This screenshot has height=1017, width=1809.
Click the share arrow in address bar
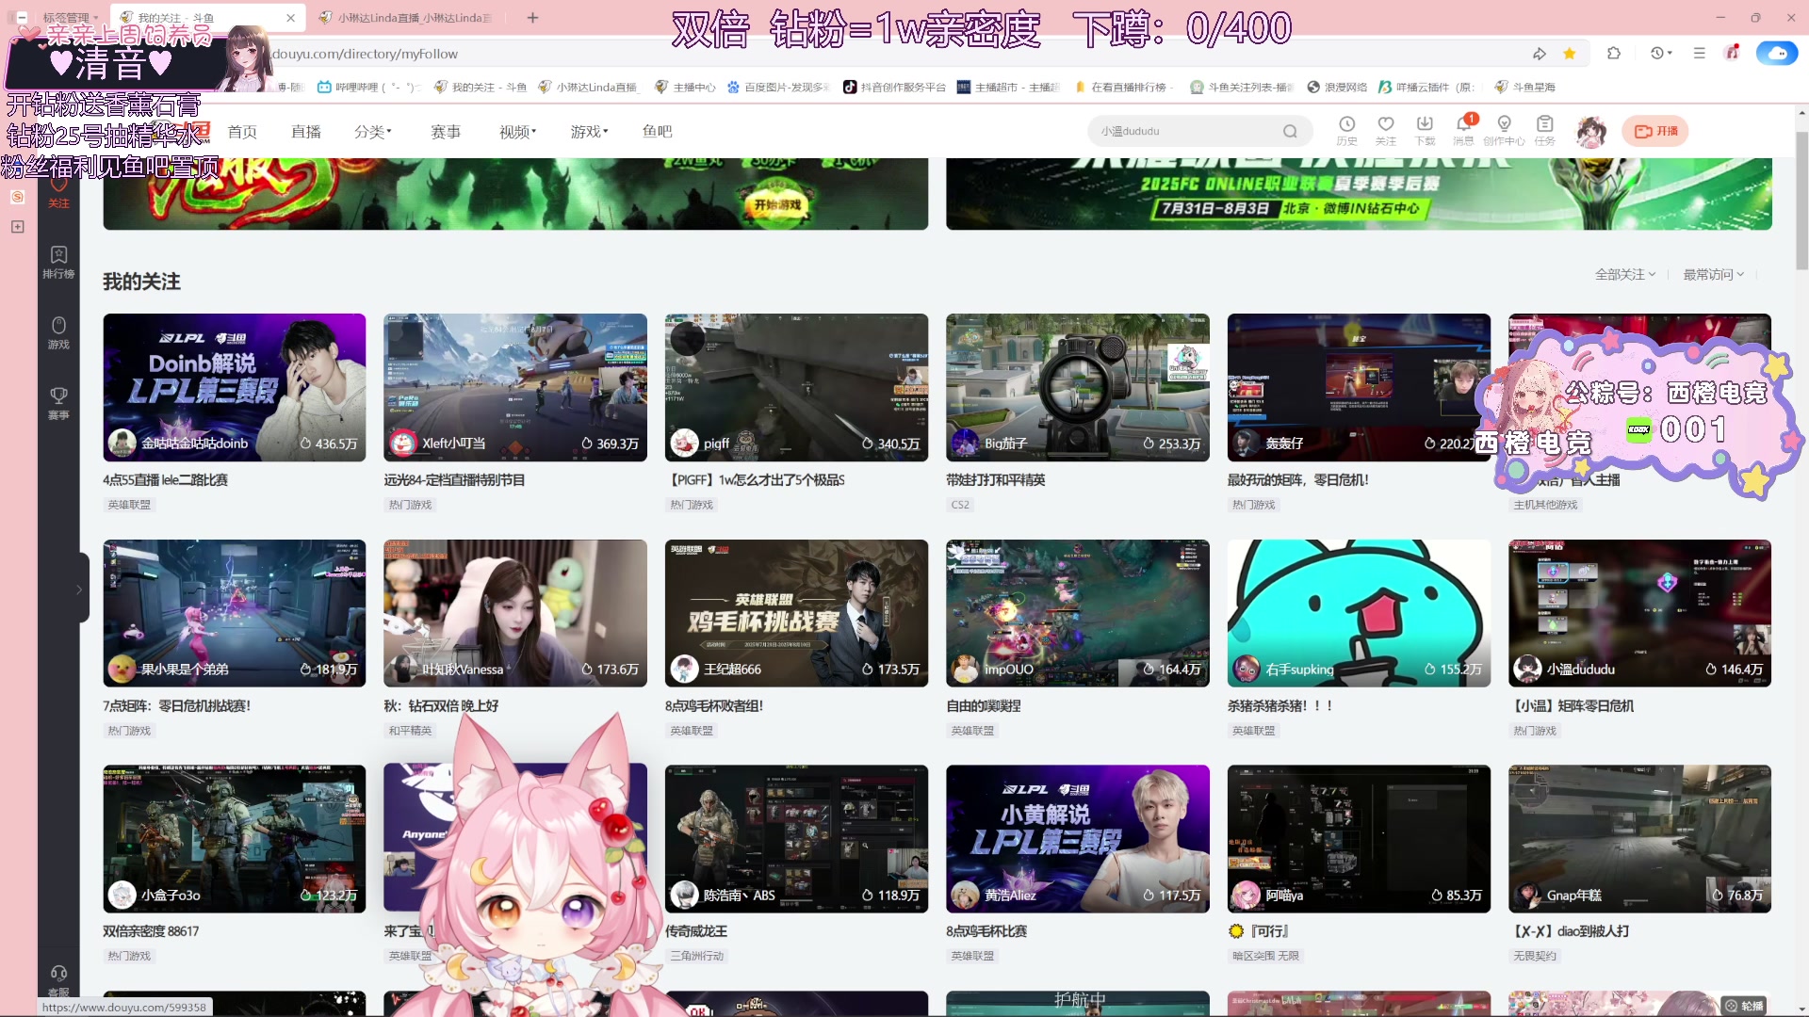[1540, 54]
